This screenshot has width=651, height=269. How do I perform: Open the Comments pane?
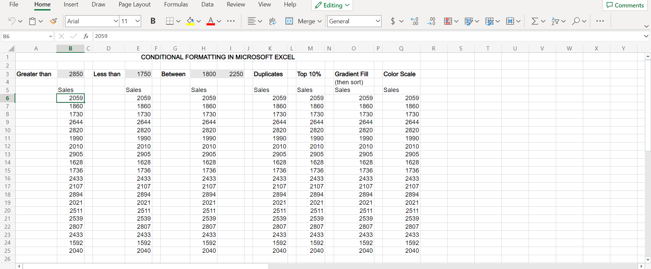click(x=625, y=5)
